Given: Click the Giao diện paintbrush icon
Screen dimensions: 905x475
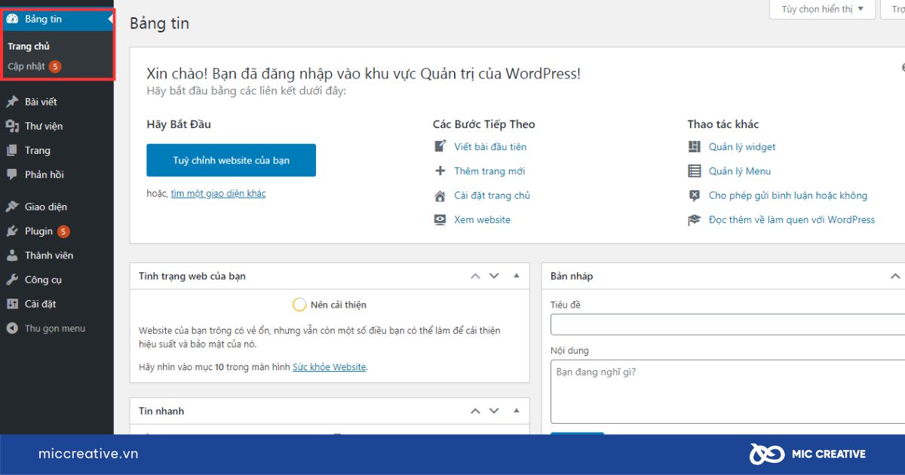Looking at the screenshot, I should pyautogui.click(x=12, y=207).
